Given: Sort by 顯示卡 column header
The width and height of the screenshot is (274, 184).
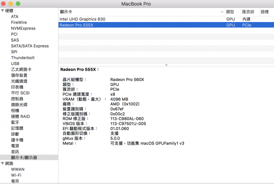Looking at the screenshot, I should (66, 12).
